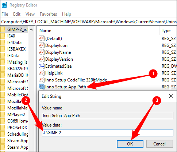The height and width of the screenshot is (152, 177).
Task: Close the Edit String dialog
Action: point(171,96)
